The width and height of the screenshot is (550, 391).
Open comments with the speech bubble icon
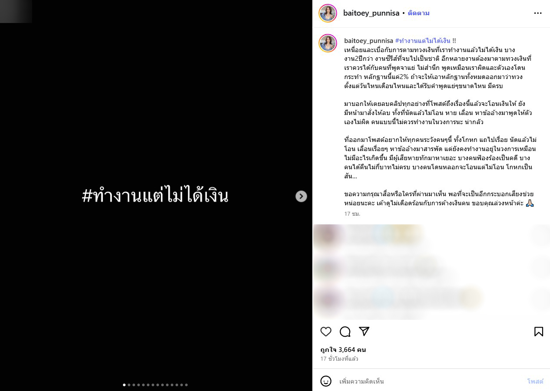(x=345, y=332)
